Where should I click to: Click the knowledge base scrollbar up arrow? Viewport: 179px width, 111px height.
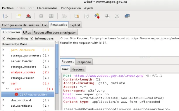click(57, 42)
